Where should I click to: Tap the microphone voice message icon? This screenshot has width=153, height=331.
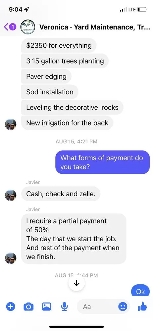[x=64, y=307]
